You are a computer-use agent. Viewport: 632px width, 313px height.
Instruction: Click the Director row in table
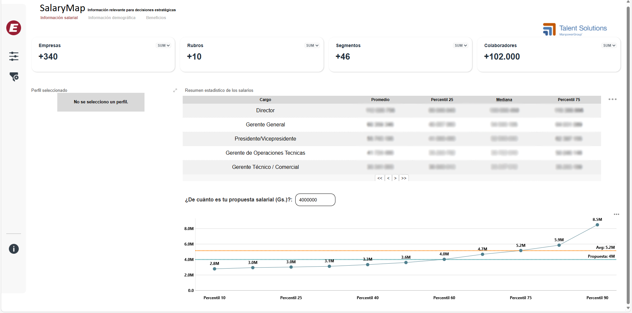click(x=265, y=111)
